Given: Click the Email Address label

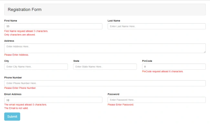Looking at the screenshot, I should click(13, 94).
